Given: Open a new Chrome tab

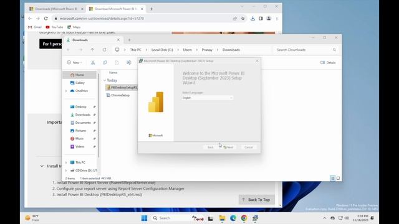Looking at the screenshot, I should (x=151, y=9).
